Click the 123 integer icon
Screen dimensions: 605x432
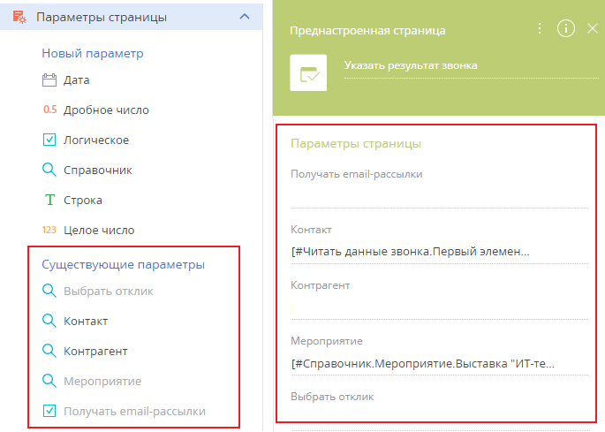pyautogui.click(x=49, y=230)
